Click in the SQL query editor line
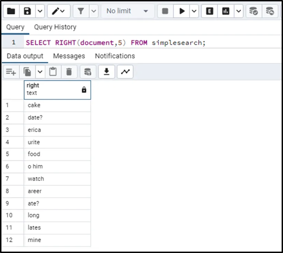 137,43
